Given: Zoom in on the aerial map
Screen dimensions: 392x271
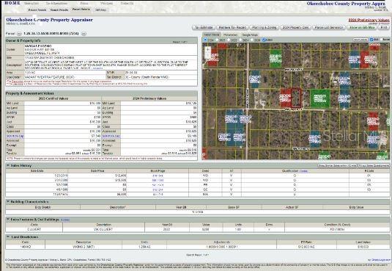Looking at the screenshot, I should click(208, 49).
